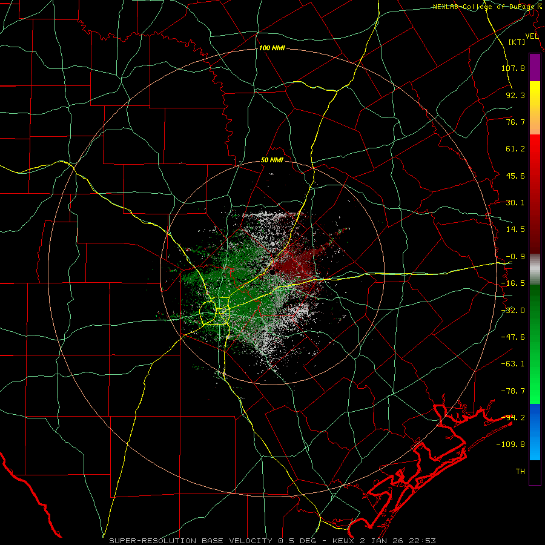Click the [KT] units label

(x=517, y=42)
